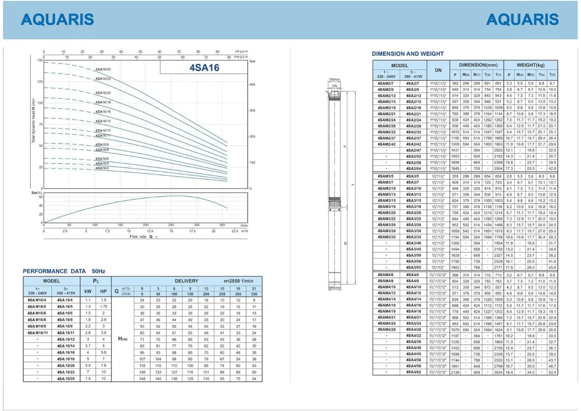Select the H(m) head label cell
The image size is (581, 411).
(x=123, y=339)
